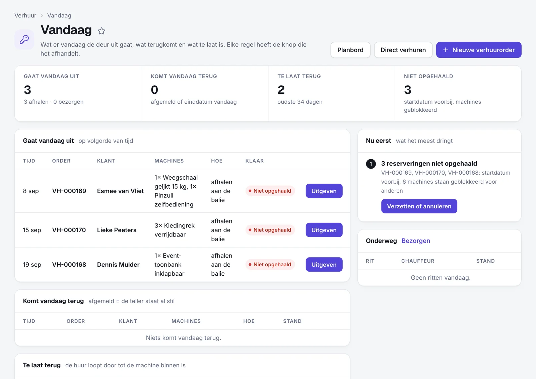Select the Niet opgehaald summary card
The width and height of the screenshot is (536, 379).
pos(458,93)
